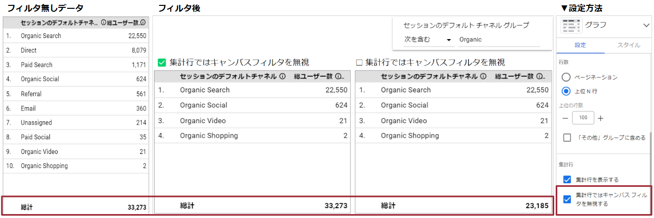
Task: Click the 総ユーザー数 info icon in the right table
Action: click(539, 76)
